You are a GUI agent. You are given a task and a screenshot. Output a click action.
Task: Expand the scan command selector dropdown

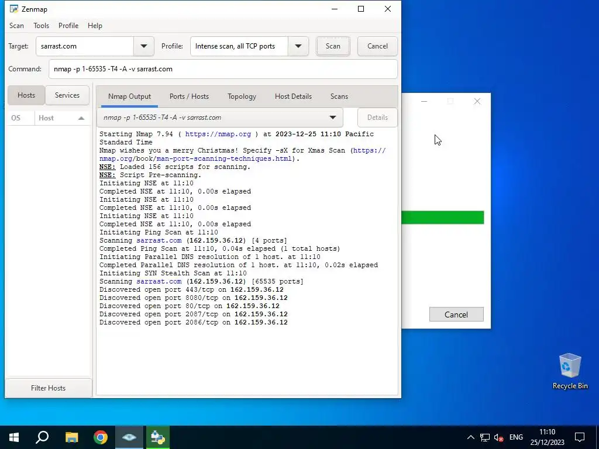pos(333,118)
